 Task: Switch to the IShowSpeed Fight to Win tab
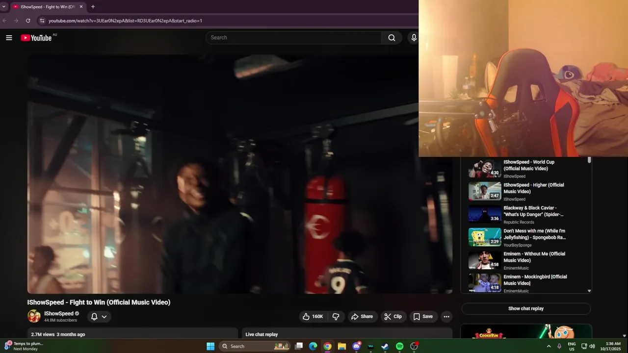click(x=48, y=7)
